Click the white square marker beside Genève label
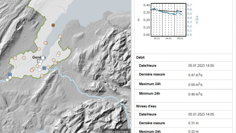236x133 pixels. click(x=43, y=58)
